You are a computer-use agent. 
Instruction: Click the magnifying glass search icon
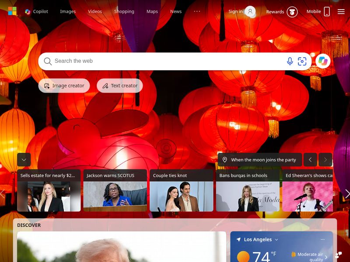click(x=48, y=61)
